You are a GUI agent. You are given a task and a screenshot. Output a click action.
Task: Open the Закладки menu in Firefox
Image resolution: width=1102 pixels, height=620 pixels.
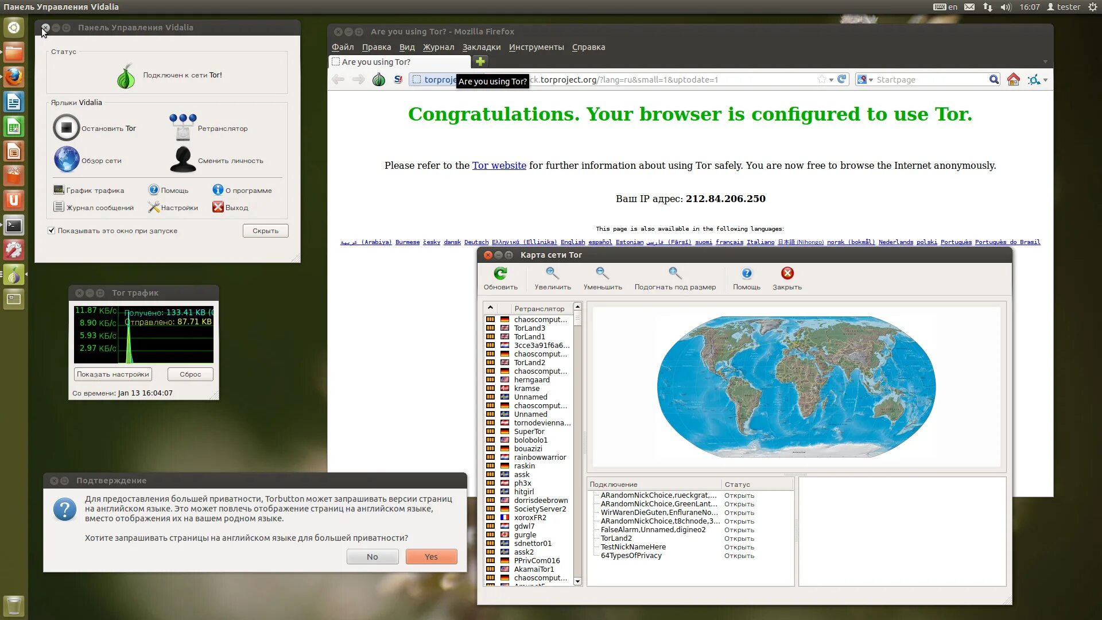tap(482, 47)
